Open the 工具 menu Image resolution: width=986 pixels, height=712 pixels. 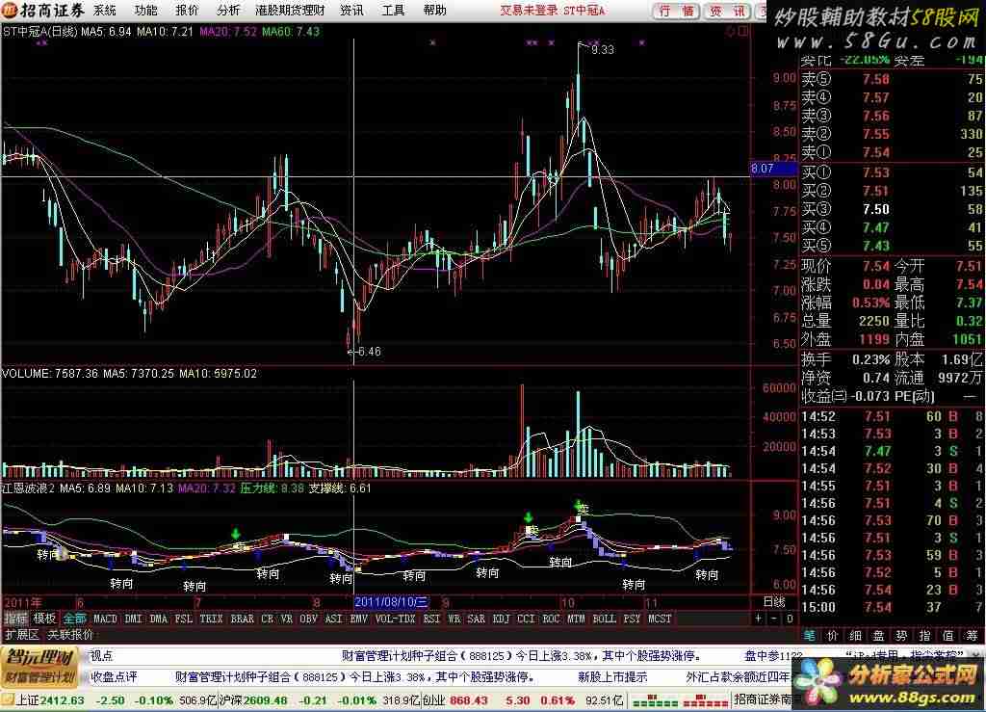(x=393, y=10)
